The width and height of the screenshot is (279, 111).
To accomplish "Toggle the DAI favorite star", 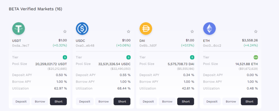I will click(192, 31).
